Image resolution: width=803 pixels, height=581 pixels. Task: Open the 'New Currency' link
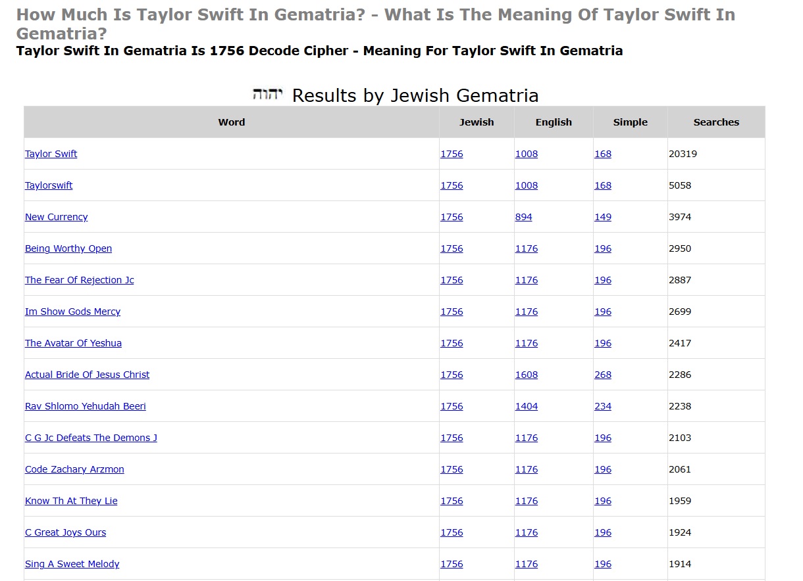[x=56, y=217]
